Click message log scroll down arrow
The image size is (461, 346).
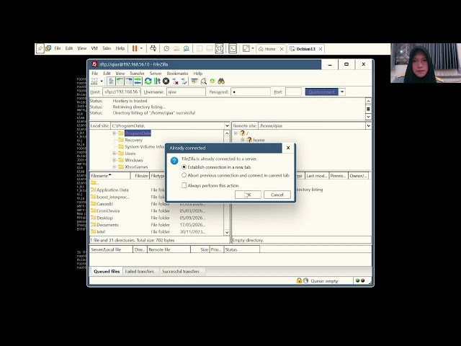(x=368, y=117)
